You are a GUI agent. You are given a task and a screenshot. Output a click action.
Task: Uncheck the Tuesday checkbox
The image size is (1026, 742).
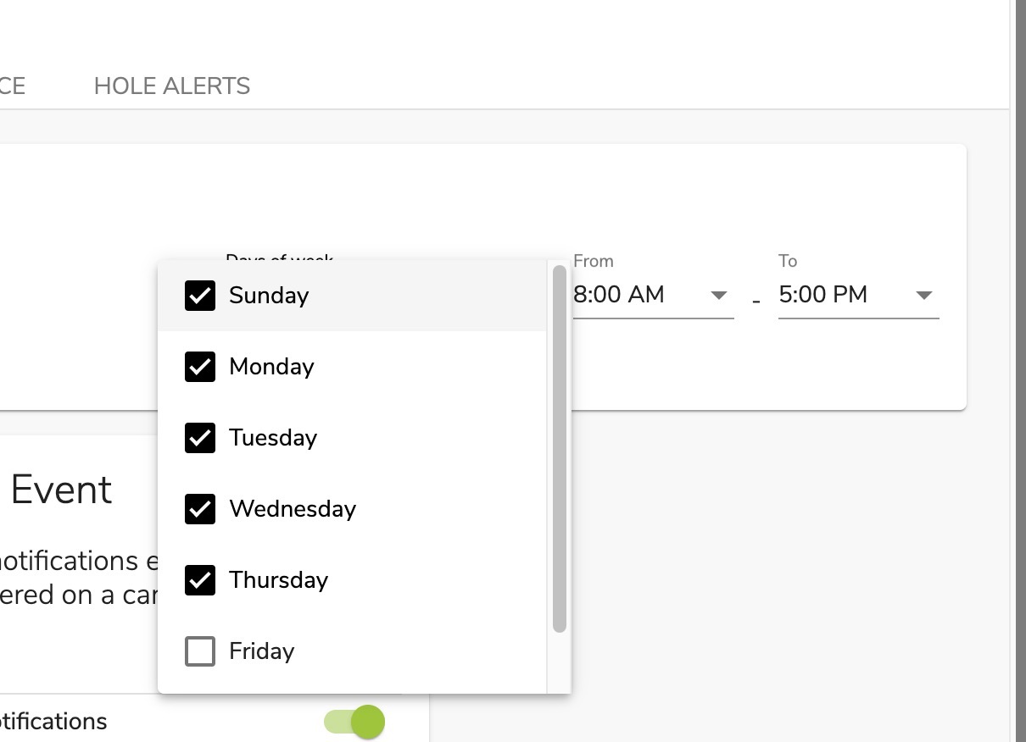tap(200, 438)
